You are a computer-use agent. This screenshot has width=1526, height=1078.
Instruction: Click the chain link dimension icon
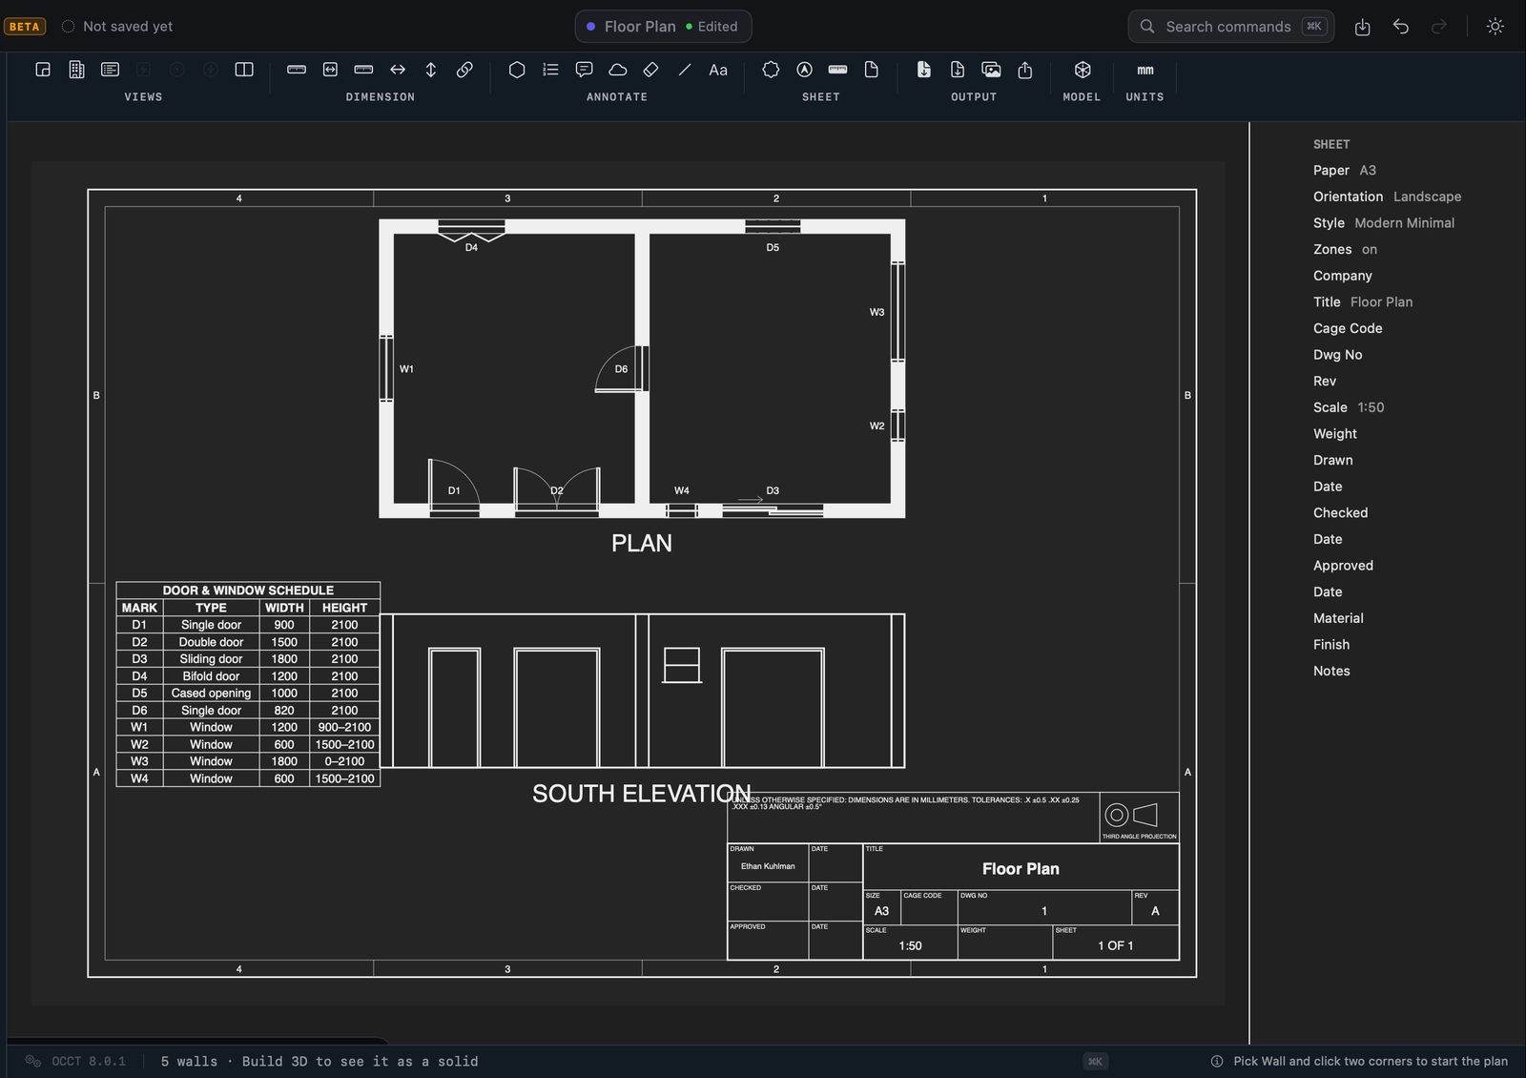point(464,70)
